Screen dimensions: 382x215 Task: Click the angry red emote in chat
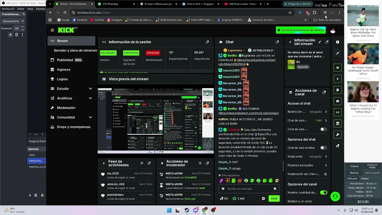[x=240, y=181]
